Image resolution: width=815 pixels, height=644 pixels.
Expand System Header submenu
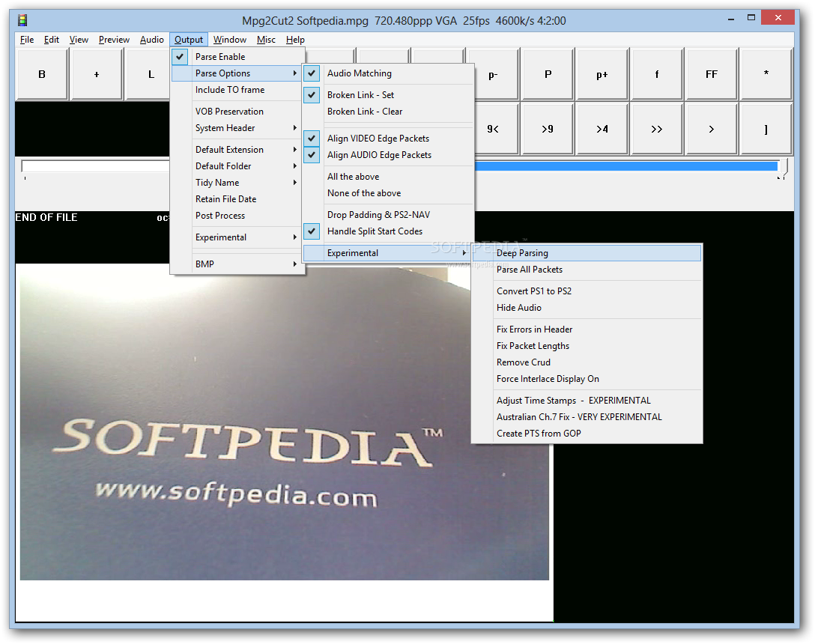(237, 128)
